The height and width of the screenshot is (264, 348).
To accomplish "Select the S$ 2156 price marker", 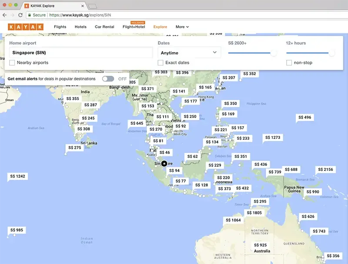I will [x=325, y=170].
